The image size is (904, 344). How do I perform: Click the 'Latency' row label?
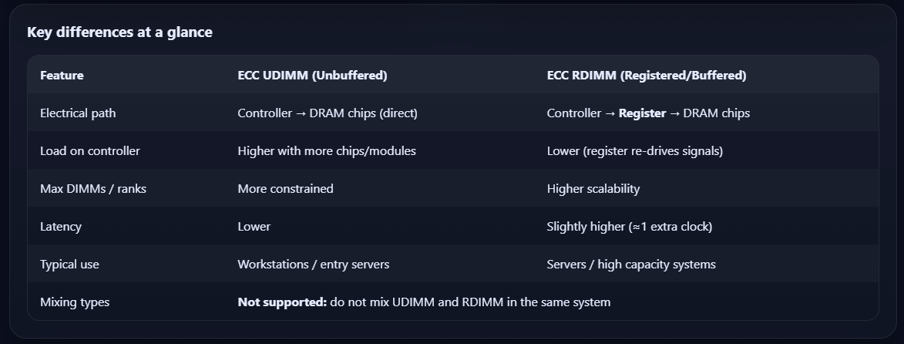(60, 227)
